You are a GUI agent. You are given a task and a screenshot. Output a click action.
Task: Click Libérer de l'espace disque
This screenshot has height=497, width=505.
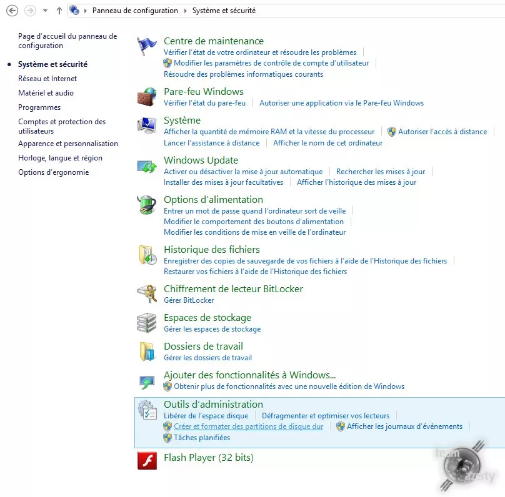tap(206, 416)
